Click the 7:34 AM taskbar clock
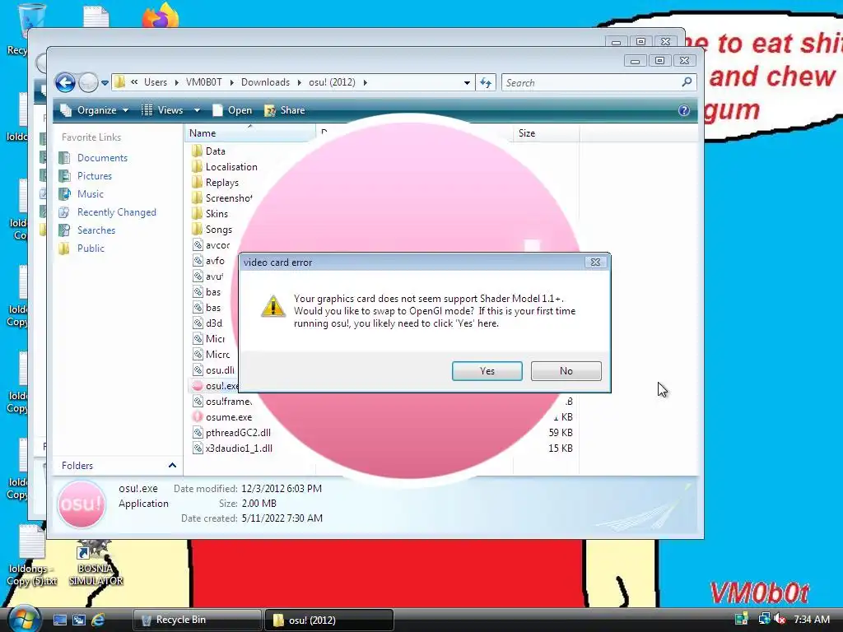 [x=812, y=619]
